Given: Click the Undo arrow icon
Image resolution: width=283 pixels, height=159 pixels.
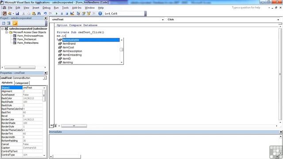Looking at the screenshot, I should pyautogui.click(x=45, y=14).
